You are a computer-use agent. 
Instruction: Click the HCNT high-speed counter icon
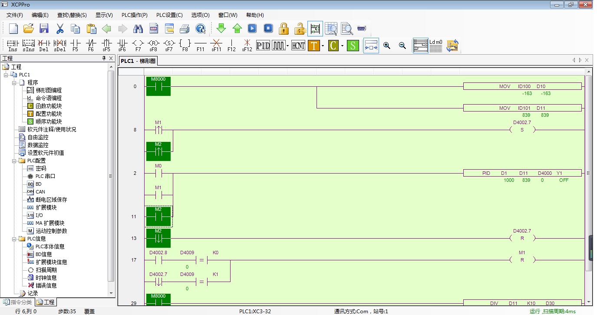click(x=298, y=45)
